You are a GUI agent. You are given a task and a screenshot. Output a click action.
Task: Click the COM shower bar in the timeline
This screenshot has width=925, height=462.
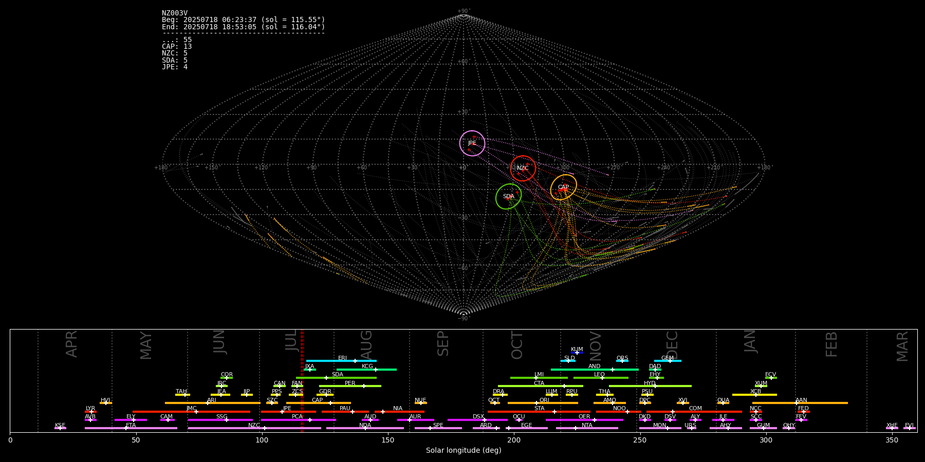coord(694,411)
